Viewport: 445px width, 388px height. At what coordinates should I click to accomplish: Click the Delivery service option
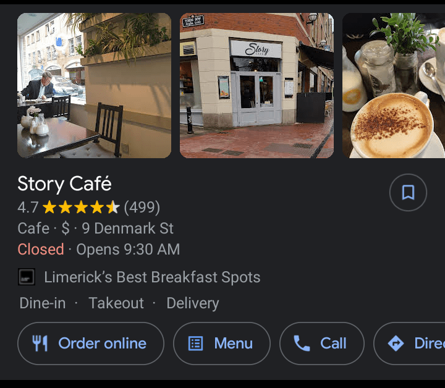(193, 303)
